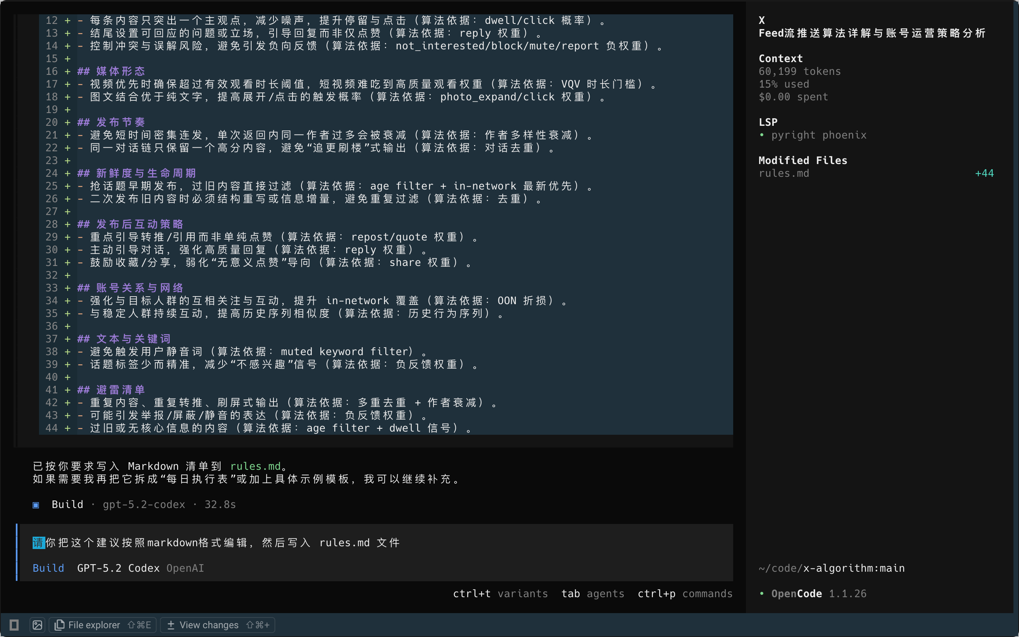Click the ctrl+t variants hint
The image size is (1019, 637).
(500, 594)
